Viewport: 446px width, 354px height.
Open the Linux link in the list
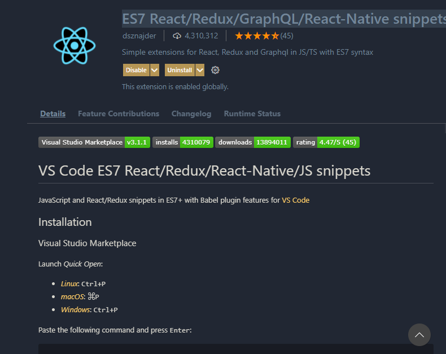pos(69,284)
